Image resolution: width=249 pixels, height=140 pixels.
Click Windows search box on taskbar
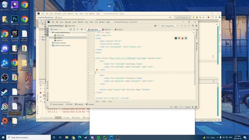[x=28, y=137]
